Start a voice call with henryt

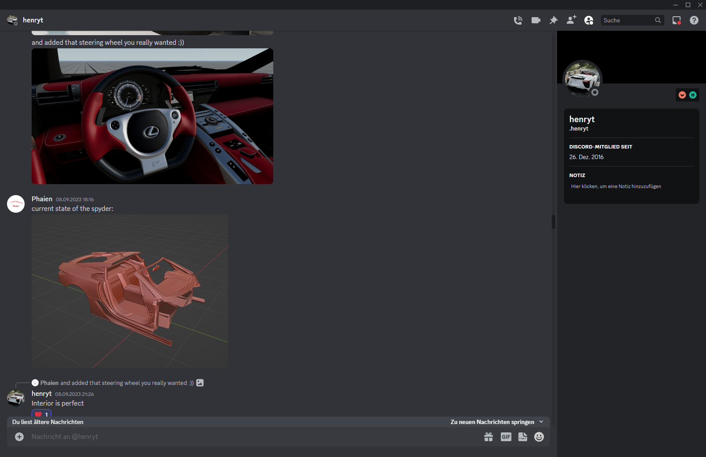click(518, 20)
